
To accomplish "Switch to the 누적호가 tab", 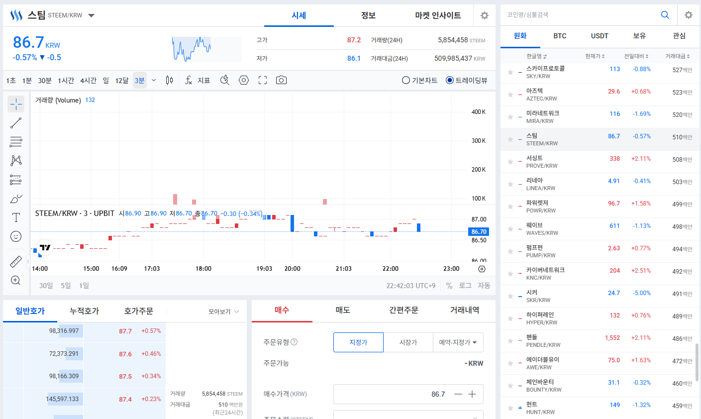I will [84, 311].
